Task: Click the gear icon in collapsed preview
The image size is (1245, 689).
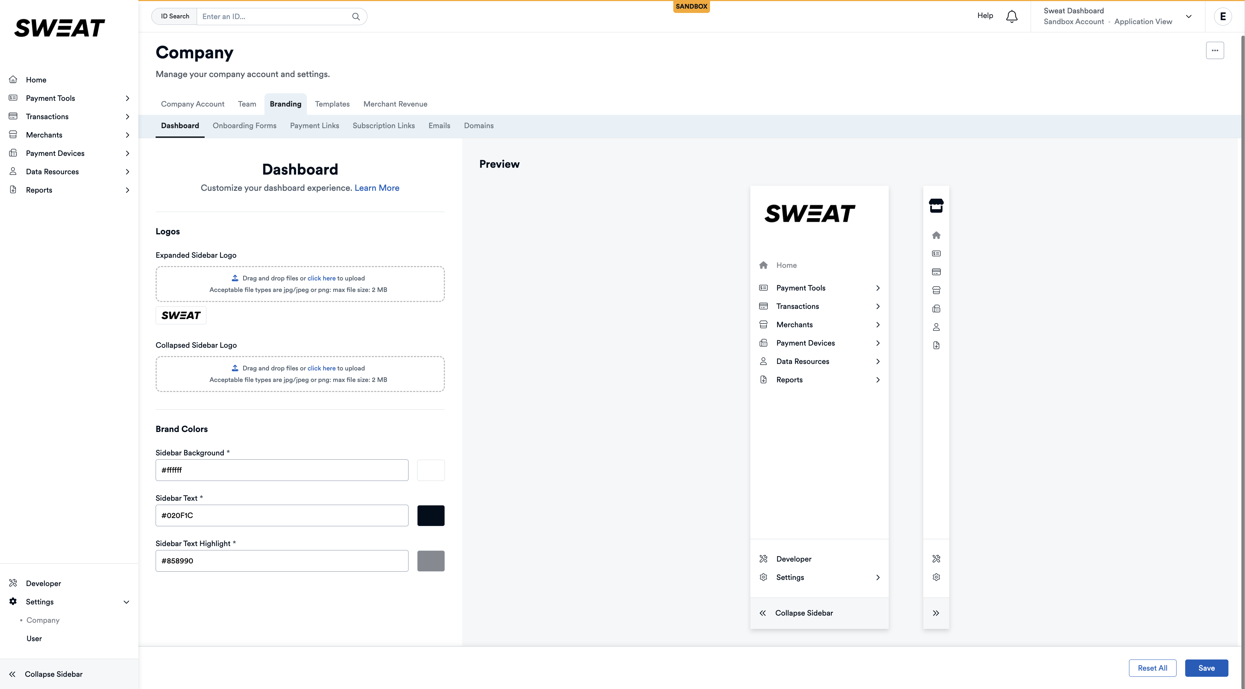Action: click(936, 577)
